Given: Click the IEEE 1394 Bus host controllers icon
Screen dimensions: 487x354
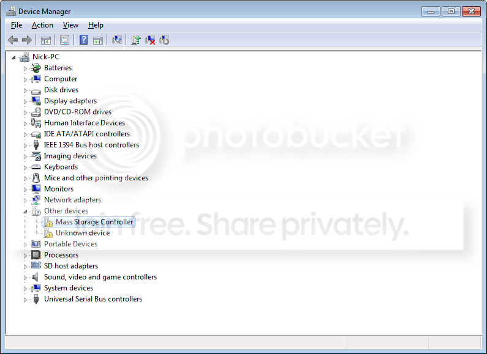Looking at the screenshot, I should (x=36, y=145).
